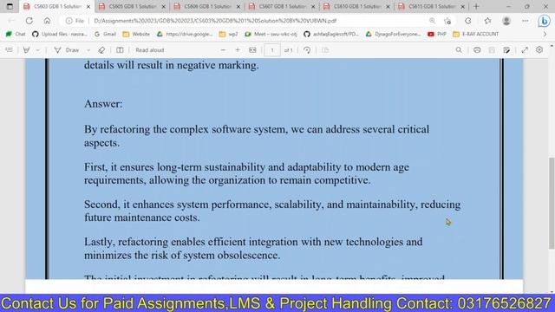Toggle the PDF page view layout
The width and height of the screenshot is (555, 312).
pyautogui.click(x=120, y=50)
